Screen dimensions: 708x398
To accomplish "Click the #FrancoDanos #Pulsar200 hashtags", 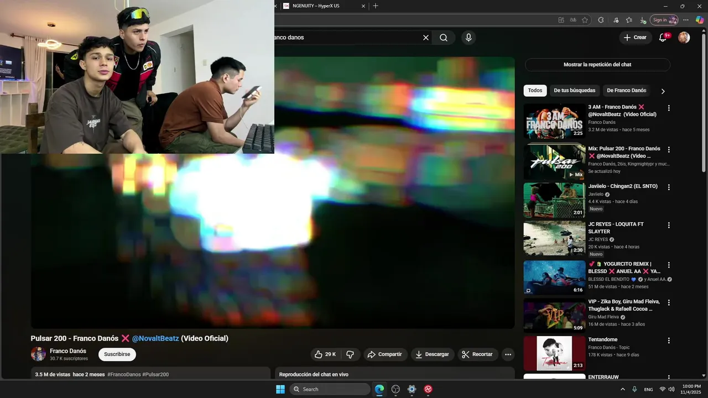I will coord(138,374).
